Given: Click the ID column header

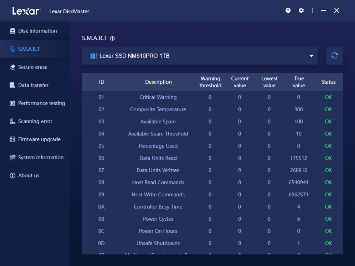Looking at the screenshot, I should tap(102, 82).
